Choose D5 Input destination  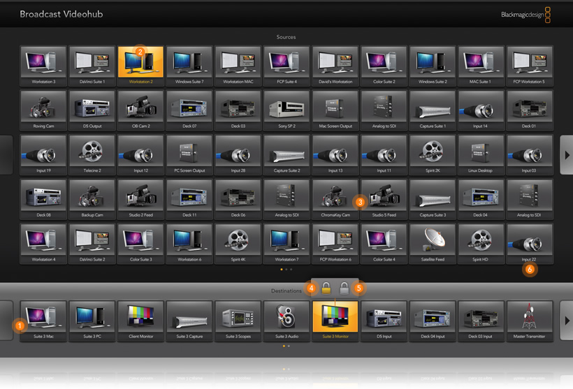pyautogui.click(x=384, y=321)
